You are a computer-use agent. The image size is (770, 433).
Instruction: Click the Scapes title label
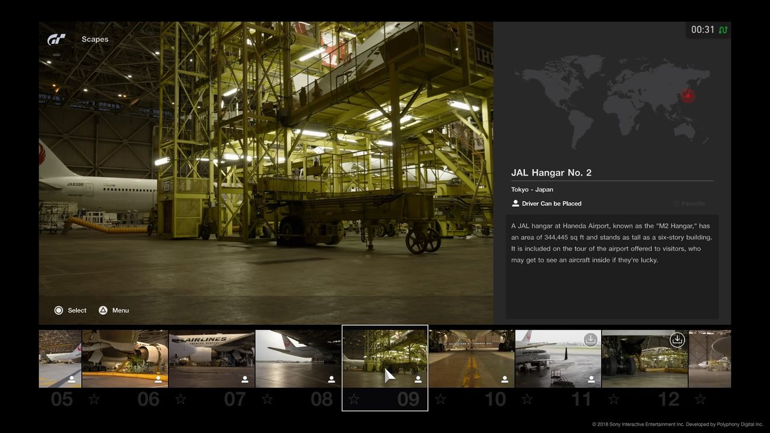[95, 40]
